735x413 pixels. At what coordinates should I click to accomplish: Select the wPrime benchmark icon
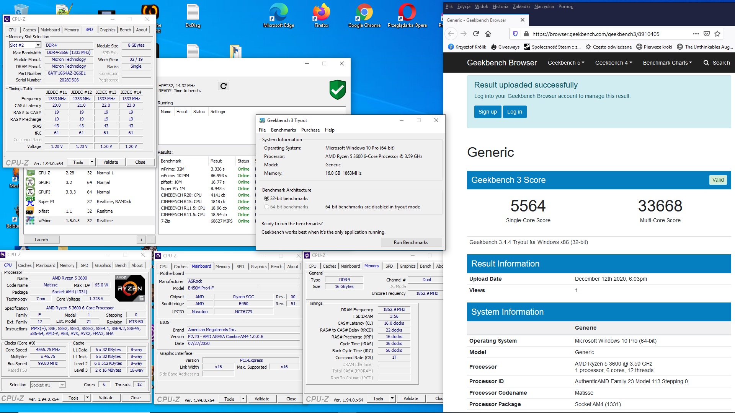click(x=30, y=220)
